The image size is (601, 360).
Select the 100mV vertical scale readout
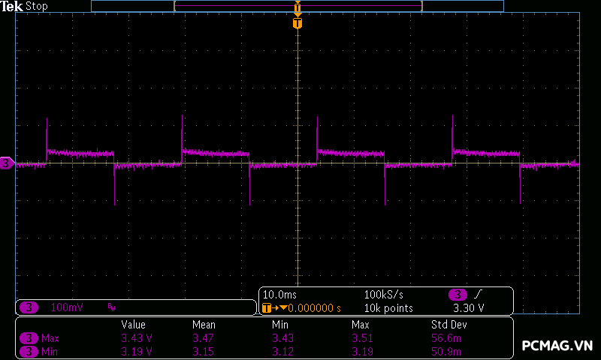pos(66,307)
